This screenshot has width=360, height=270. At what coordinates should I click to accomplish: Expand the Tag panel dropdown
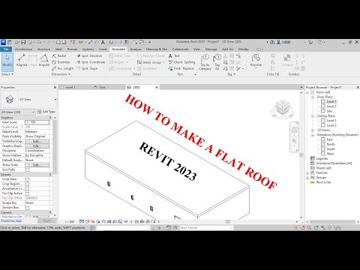[x=231, y=74]
